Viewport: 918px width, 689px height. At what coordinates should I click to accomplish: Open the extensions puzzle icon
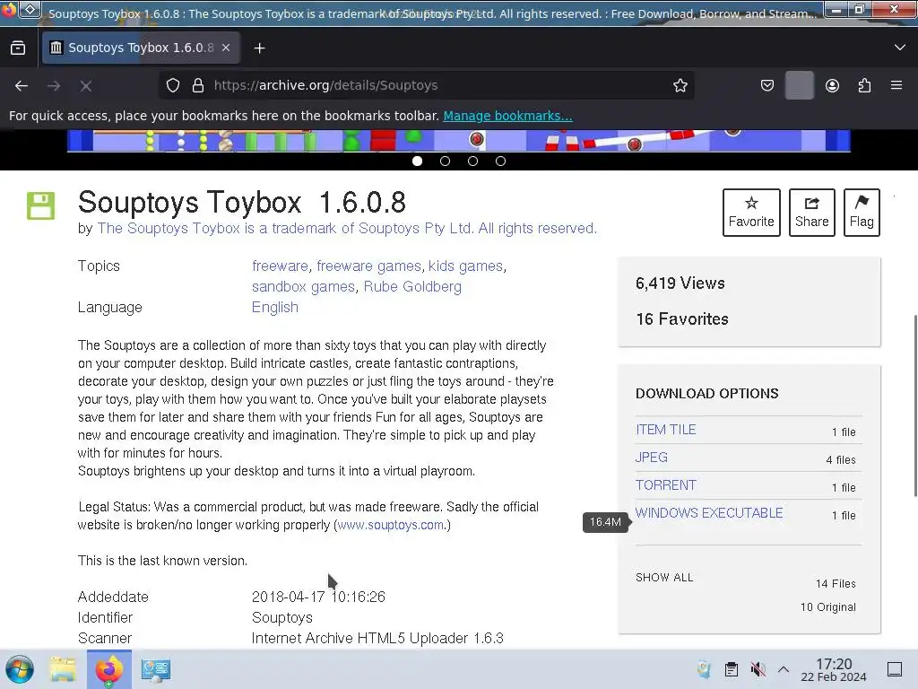click(x=864, y=85)
